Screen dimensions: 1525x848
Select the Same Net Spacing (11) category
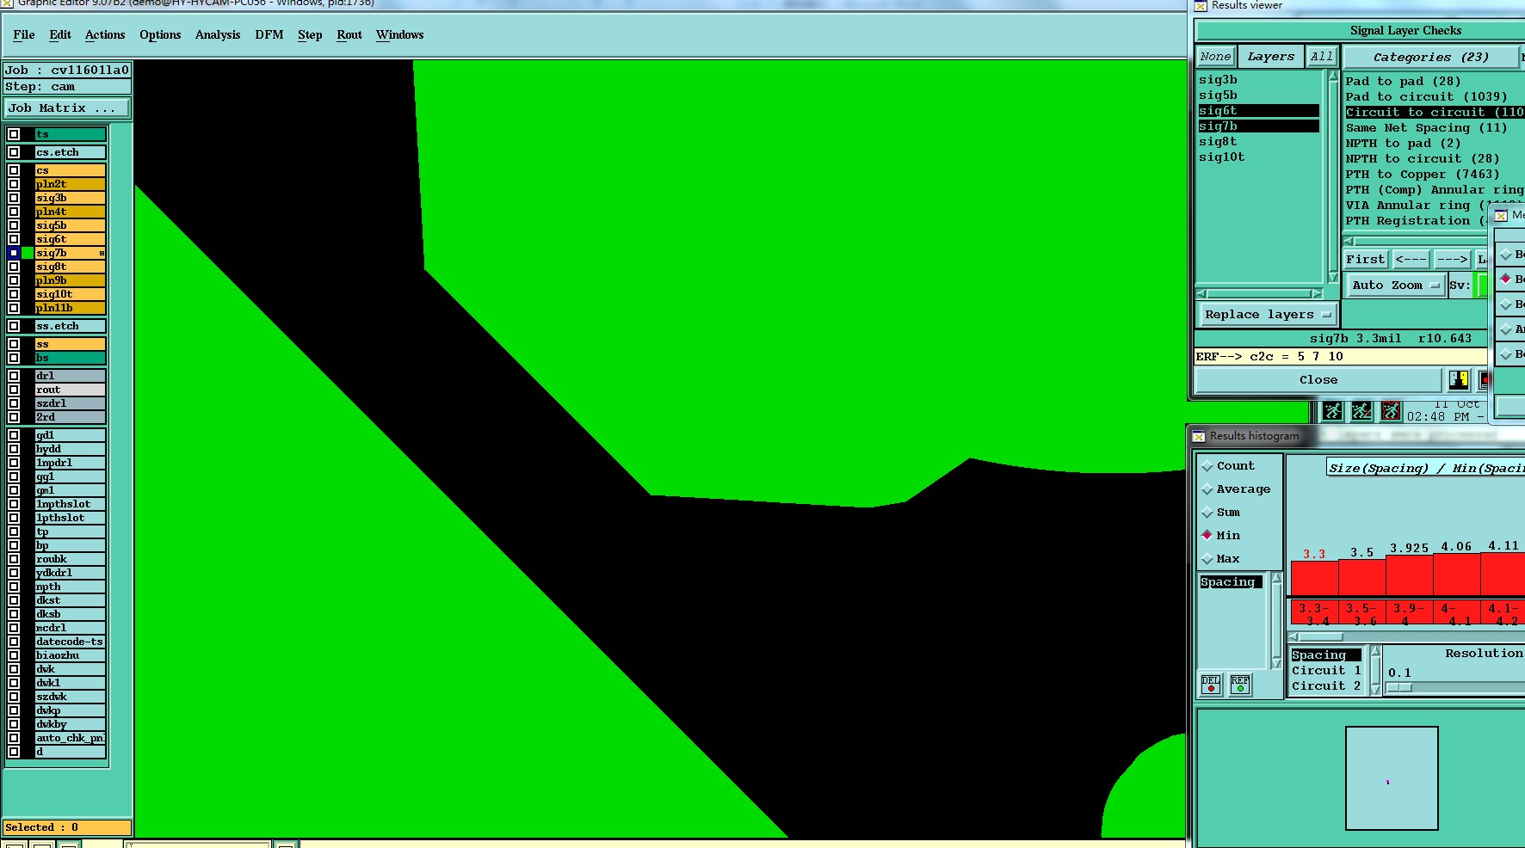point(1426,127)
